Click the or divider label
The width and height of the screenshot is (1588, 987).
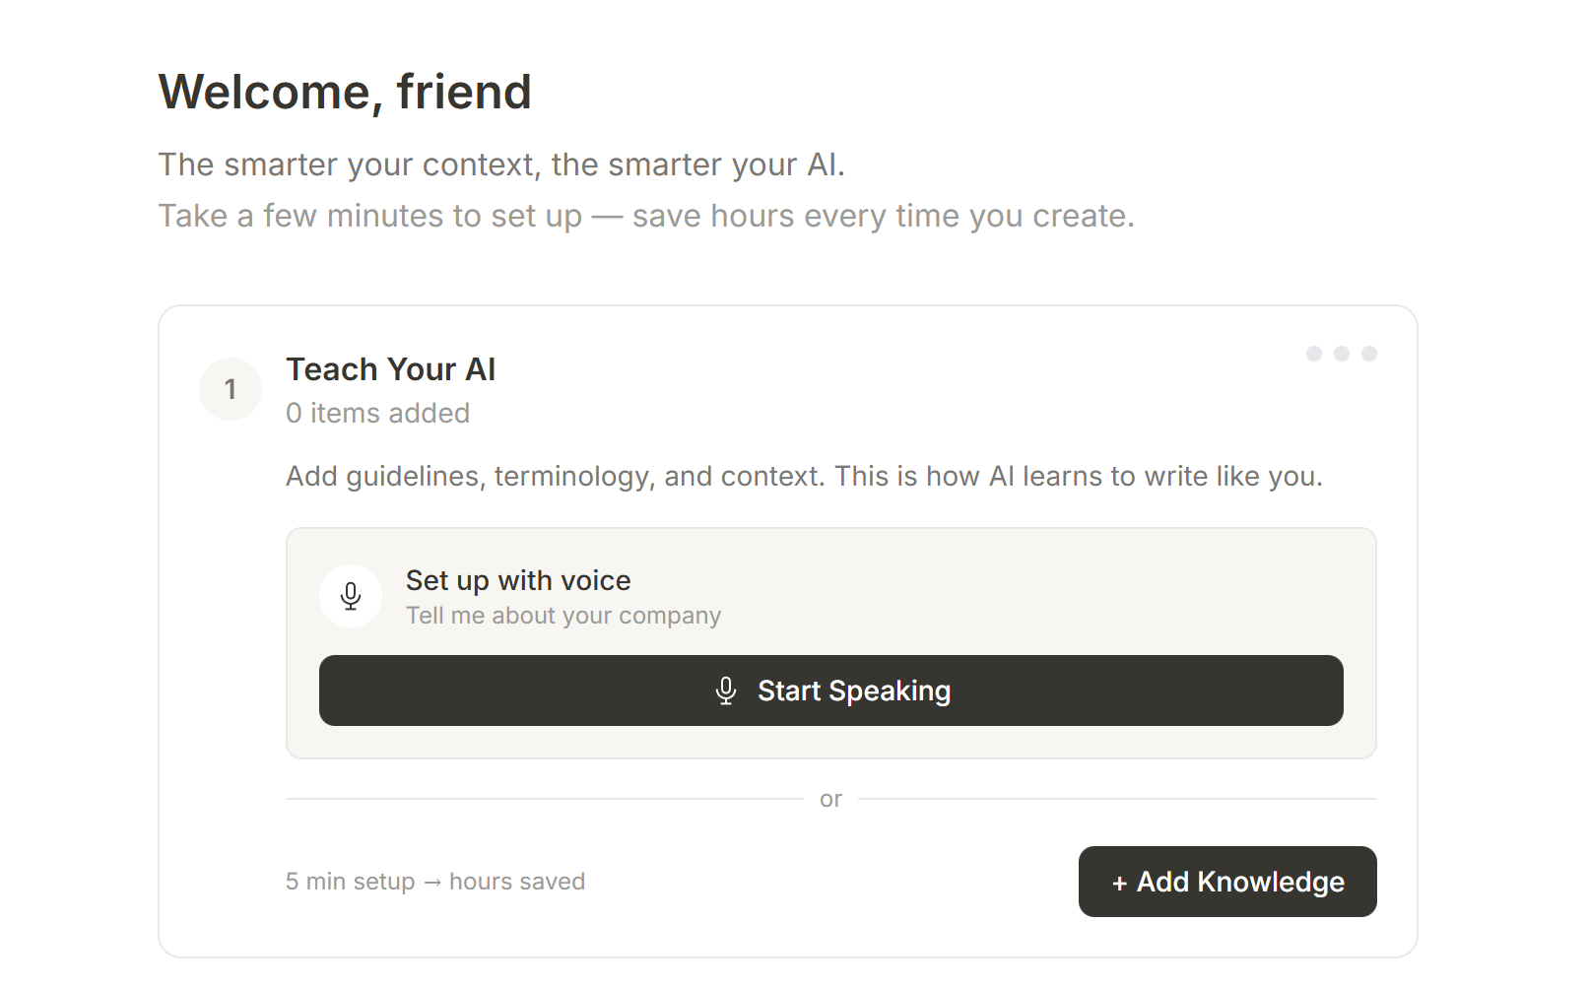(830, 798)
